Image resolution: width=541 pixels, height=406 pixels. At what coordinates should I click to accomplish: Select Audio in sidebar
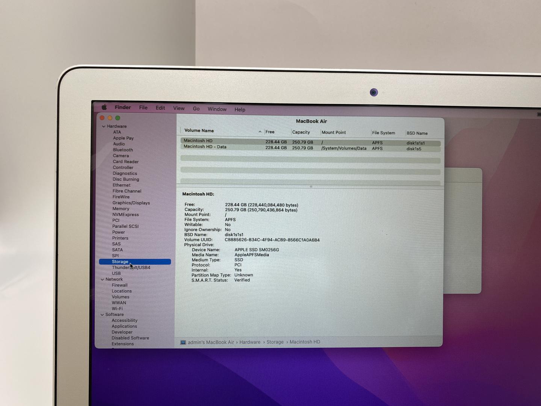119,144
